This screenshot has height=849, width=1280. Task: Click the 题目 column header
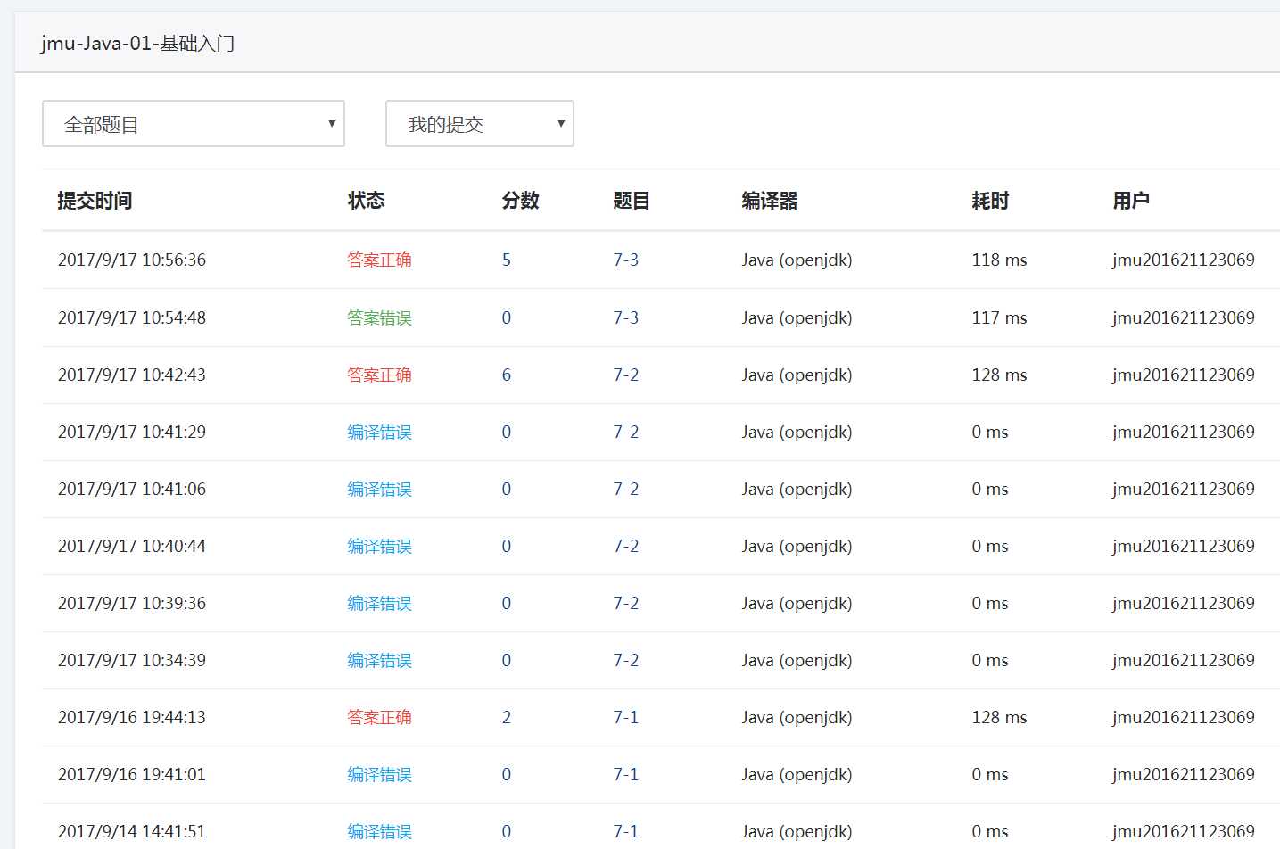point(632,201)
